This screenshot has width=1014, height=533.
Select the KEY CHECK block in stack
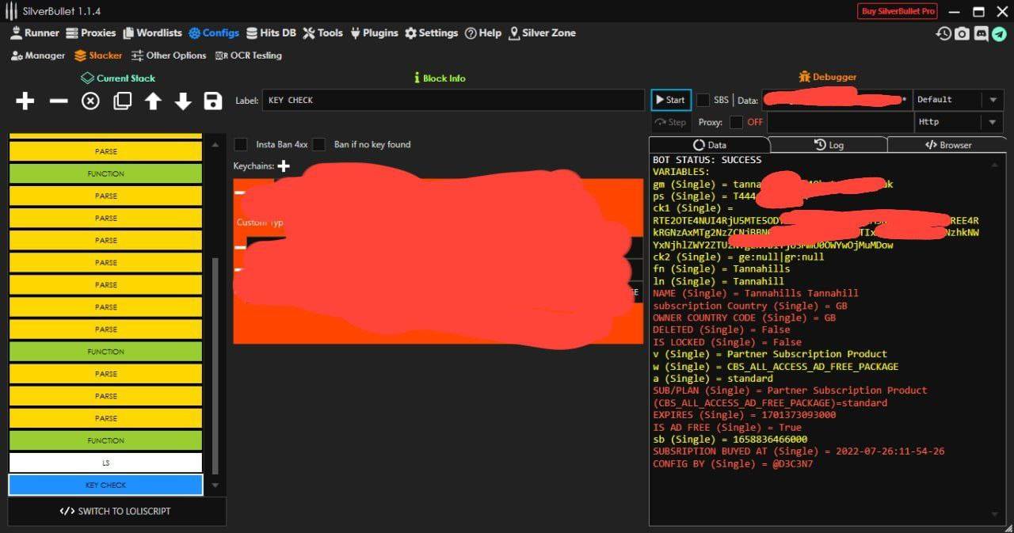[105, 485]
